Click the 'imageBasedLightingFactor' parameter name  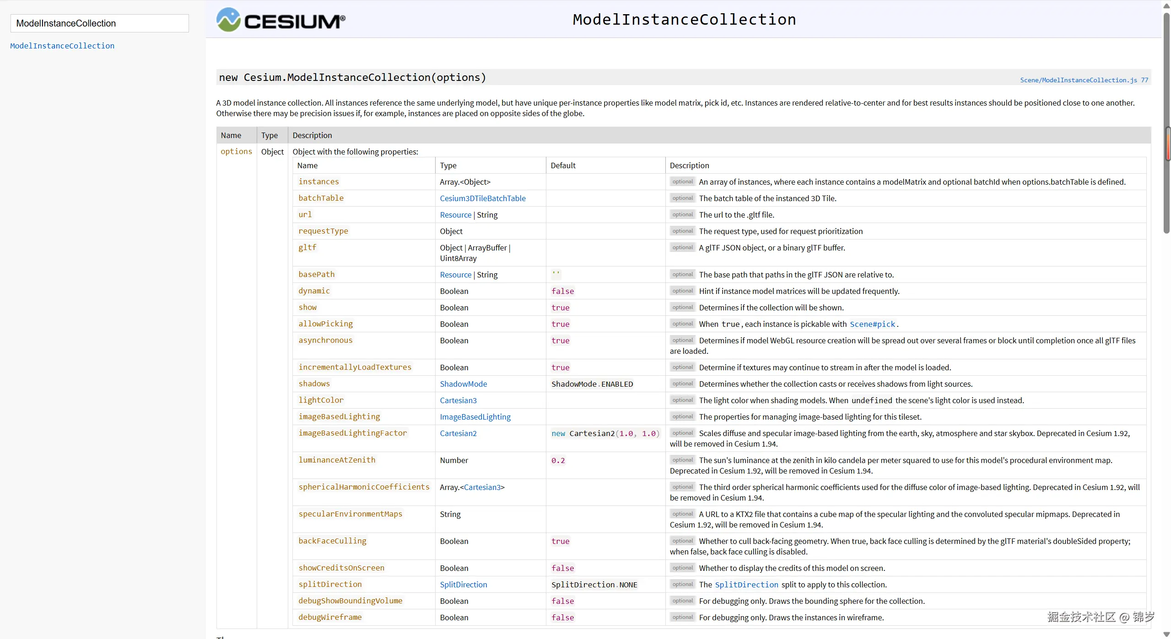tap(352, 433)
